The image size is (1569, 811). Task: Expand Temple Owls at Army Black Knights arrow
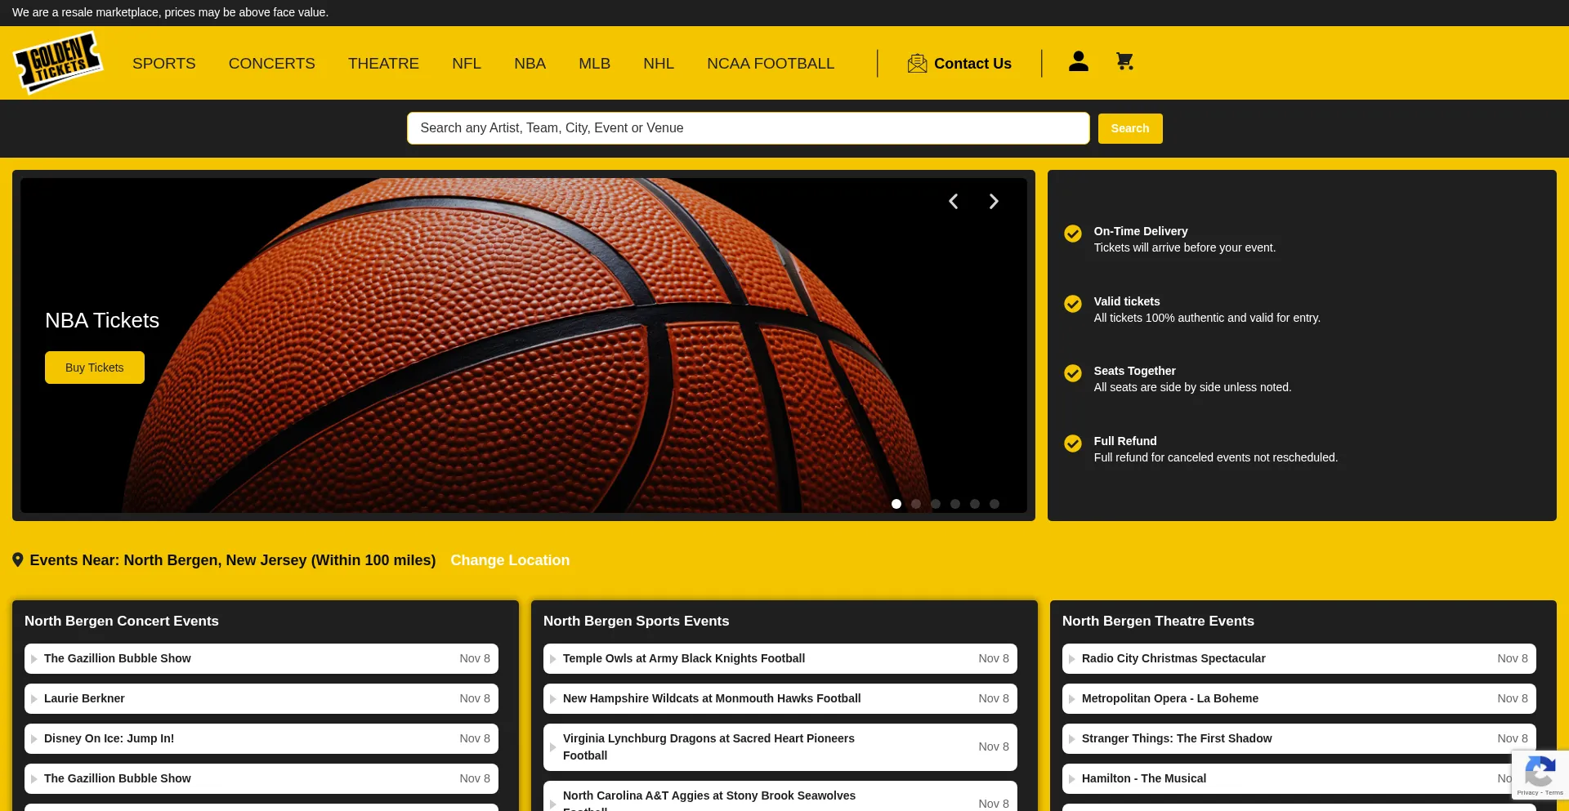(553, 659)
